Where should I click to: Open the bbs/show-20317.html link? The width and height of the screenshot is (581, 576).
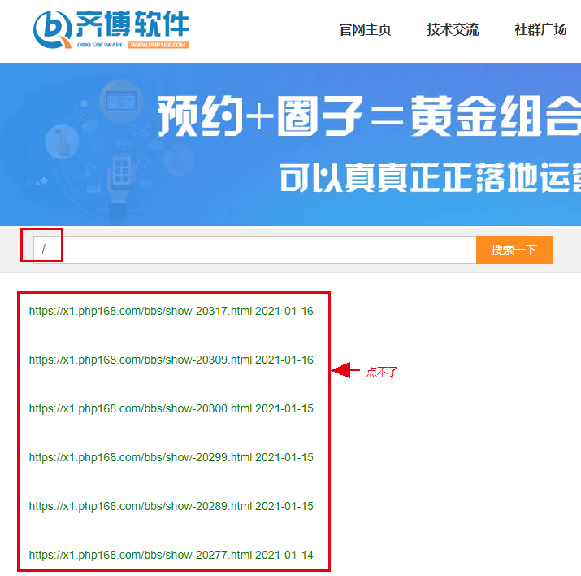[141, 311]
